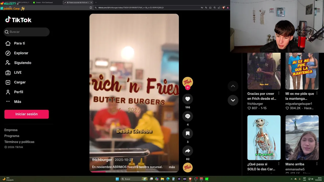Open Brave browser from taskbar
324x182 pixels.
190,179
